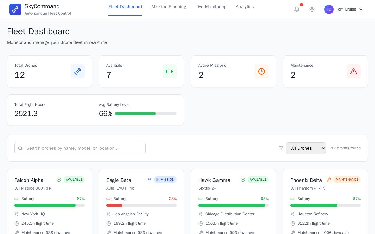Click the Active Missions clock icon
The image size is (375, 234).
click(x=262, y=71)
